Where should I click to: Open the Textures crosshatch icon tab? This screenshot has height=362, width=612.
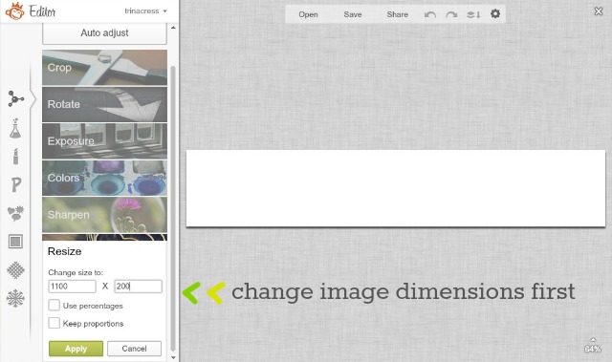15,270
